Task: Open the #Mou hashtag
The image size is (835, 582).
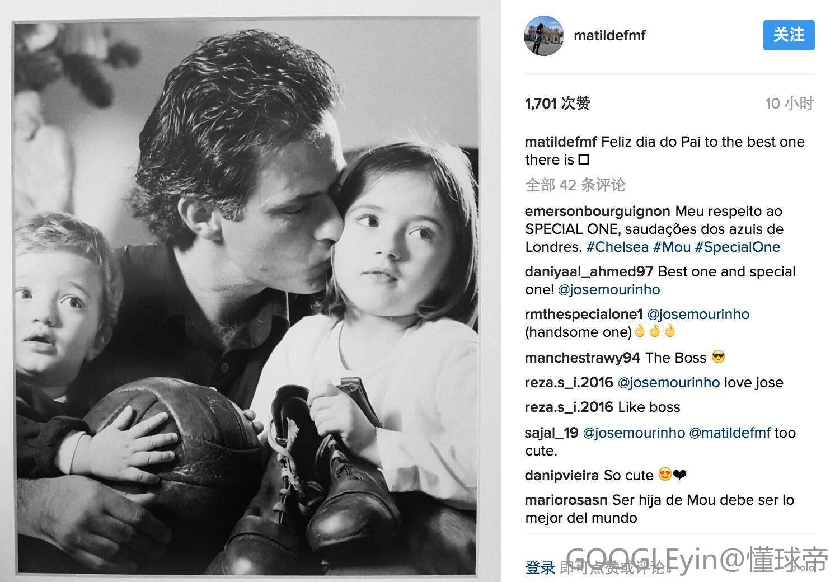Action: pos(672,247)
